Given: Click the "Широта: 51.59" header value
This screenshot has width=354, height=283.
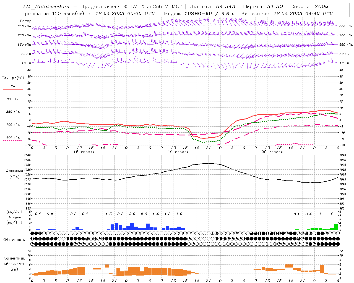Looking at the screenshot, I should 263,7.
